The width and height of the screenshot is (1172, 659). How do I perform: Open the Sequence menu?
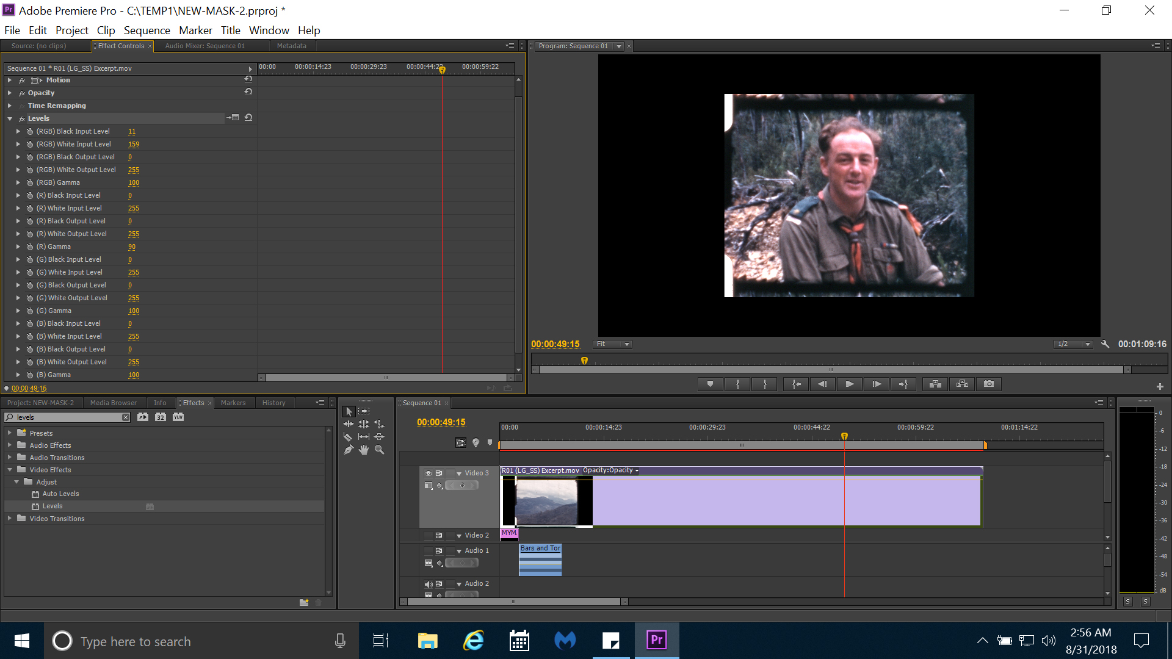tap(146, 31)
